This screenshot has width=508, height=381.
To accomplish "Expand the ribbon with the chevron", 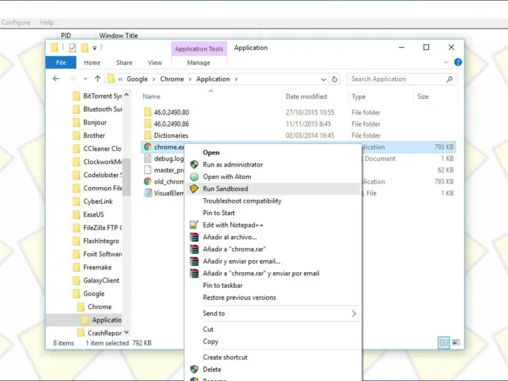I will click(446, 62).
